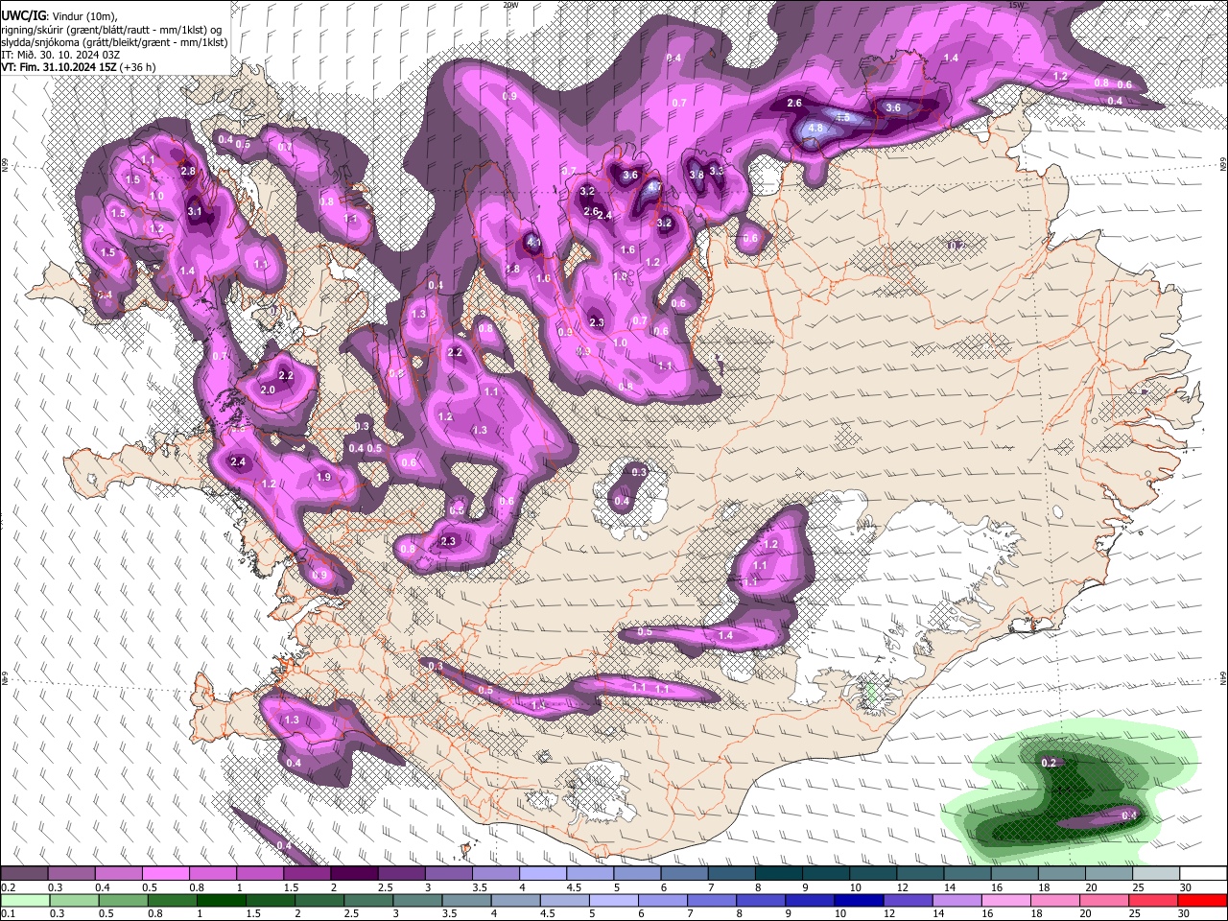Select the dark teal 8 swatch, upper legend row
Screen dimensions: 1228x921
(778, 874)
